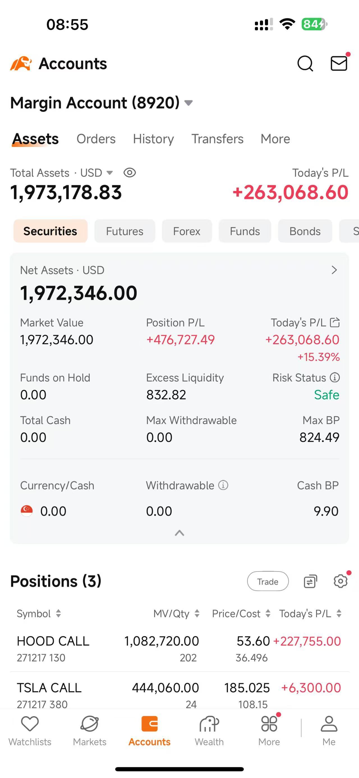359x778 pixels.
Task: Open Net Assets details arrow
Action: [334, 270]
